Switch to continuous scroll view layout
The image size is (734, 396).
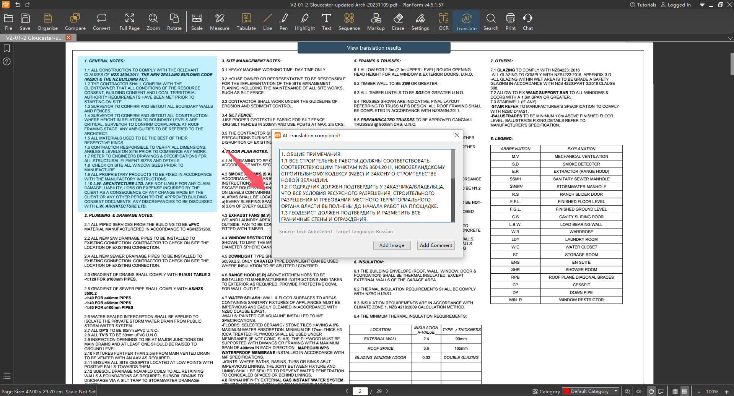(685, 391)
